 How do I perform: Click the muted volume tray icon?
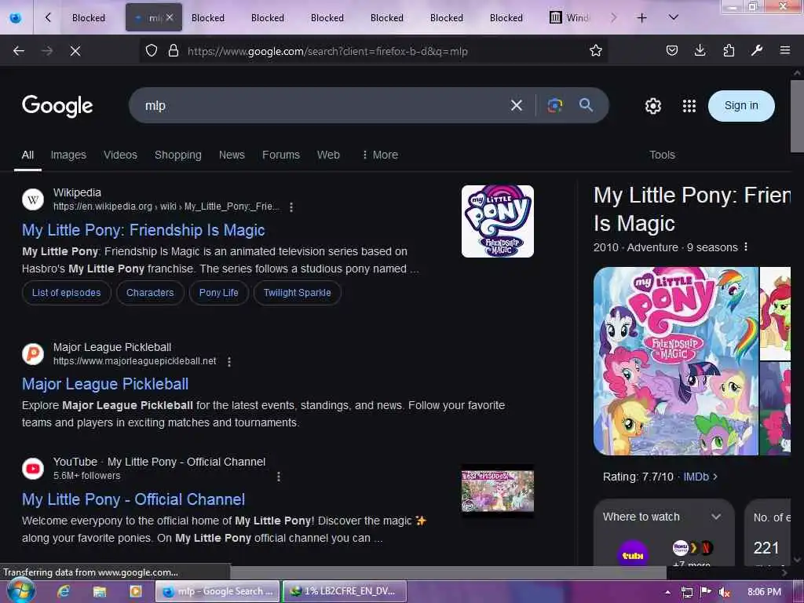click(x=724, y=592)
